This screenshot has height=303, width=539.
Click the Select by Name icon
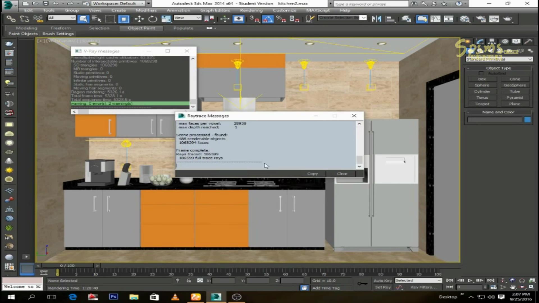(x=96, y=19)
